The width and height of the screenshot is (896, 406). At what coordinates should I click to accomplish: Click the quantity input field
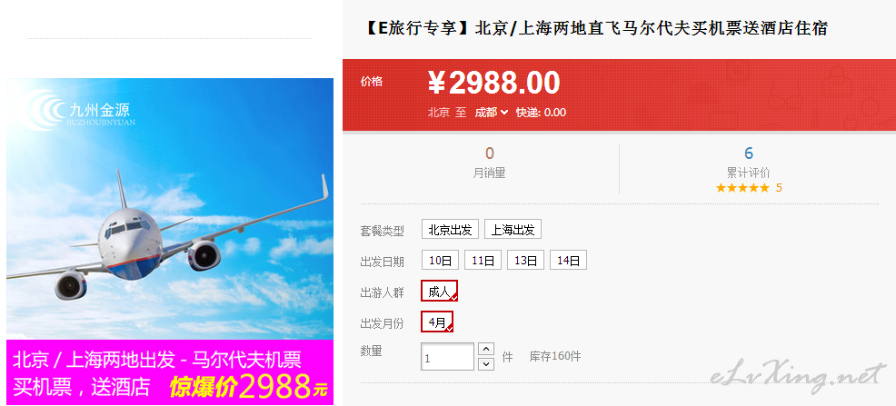point(447,357)
